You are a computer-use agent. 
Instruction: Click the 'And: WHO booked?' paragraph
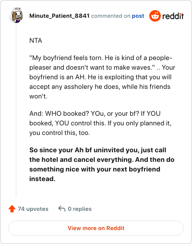tap(100, 123)
